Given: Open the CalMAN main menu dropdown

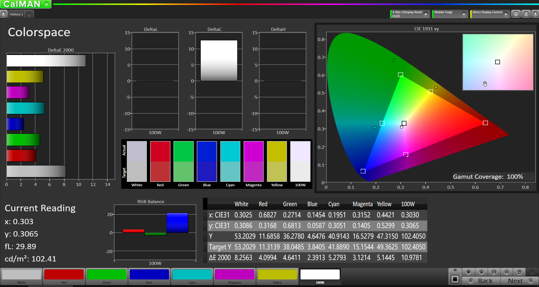Looking at the screenshot, I should click(x=47, y=4).
